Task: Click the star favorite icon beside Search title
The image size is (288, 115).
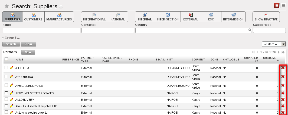Action: tap(7, 6)
